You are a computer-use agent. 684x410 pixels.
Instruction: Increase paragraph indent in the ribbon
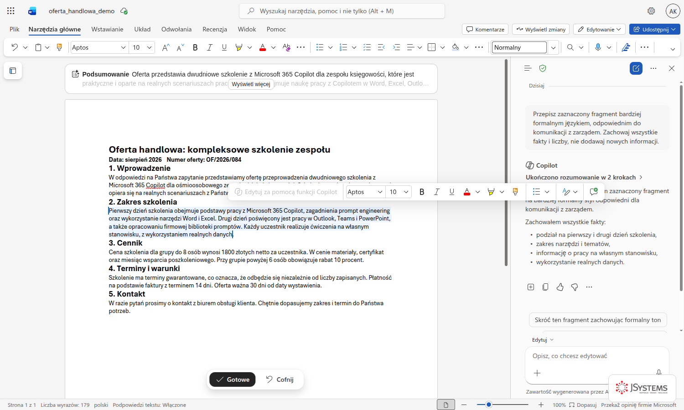pos(396,47)
